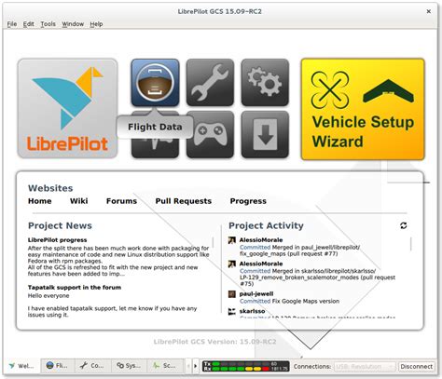Open the Flight Data horizon icon
This screenshot has height=379, width=442.
(155, 83)
